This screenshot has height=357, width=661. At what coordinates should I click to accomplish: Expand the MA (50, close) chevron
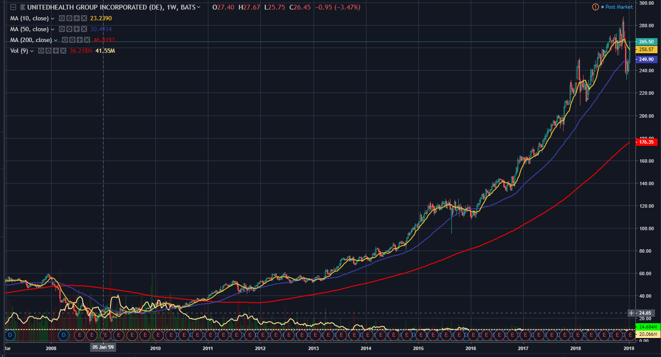coord(53,29)
